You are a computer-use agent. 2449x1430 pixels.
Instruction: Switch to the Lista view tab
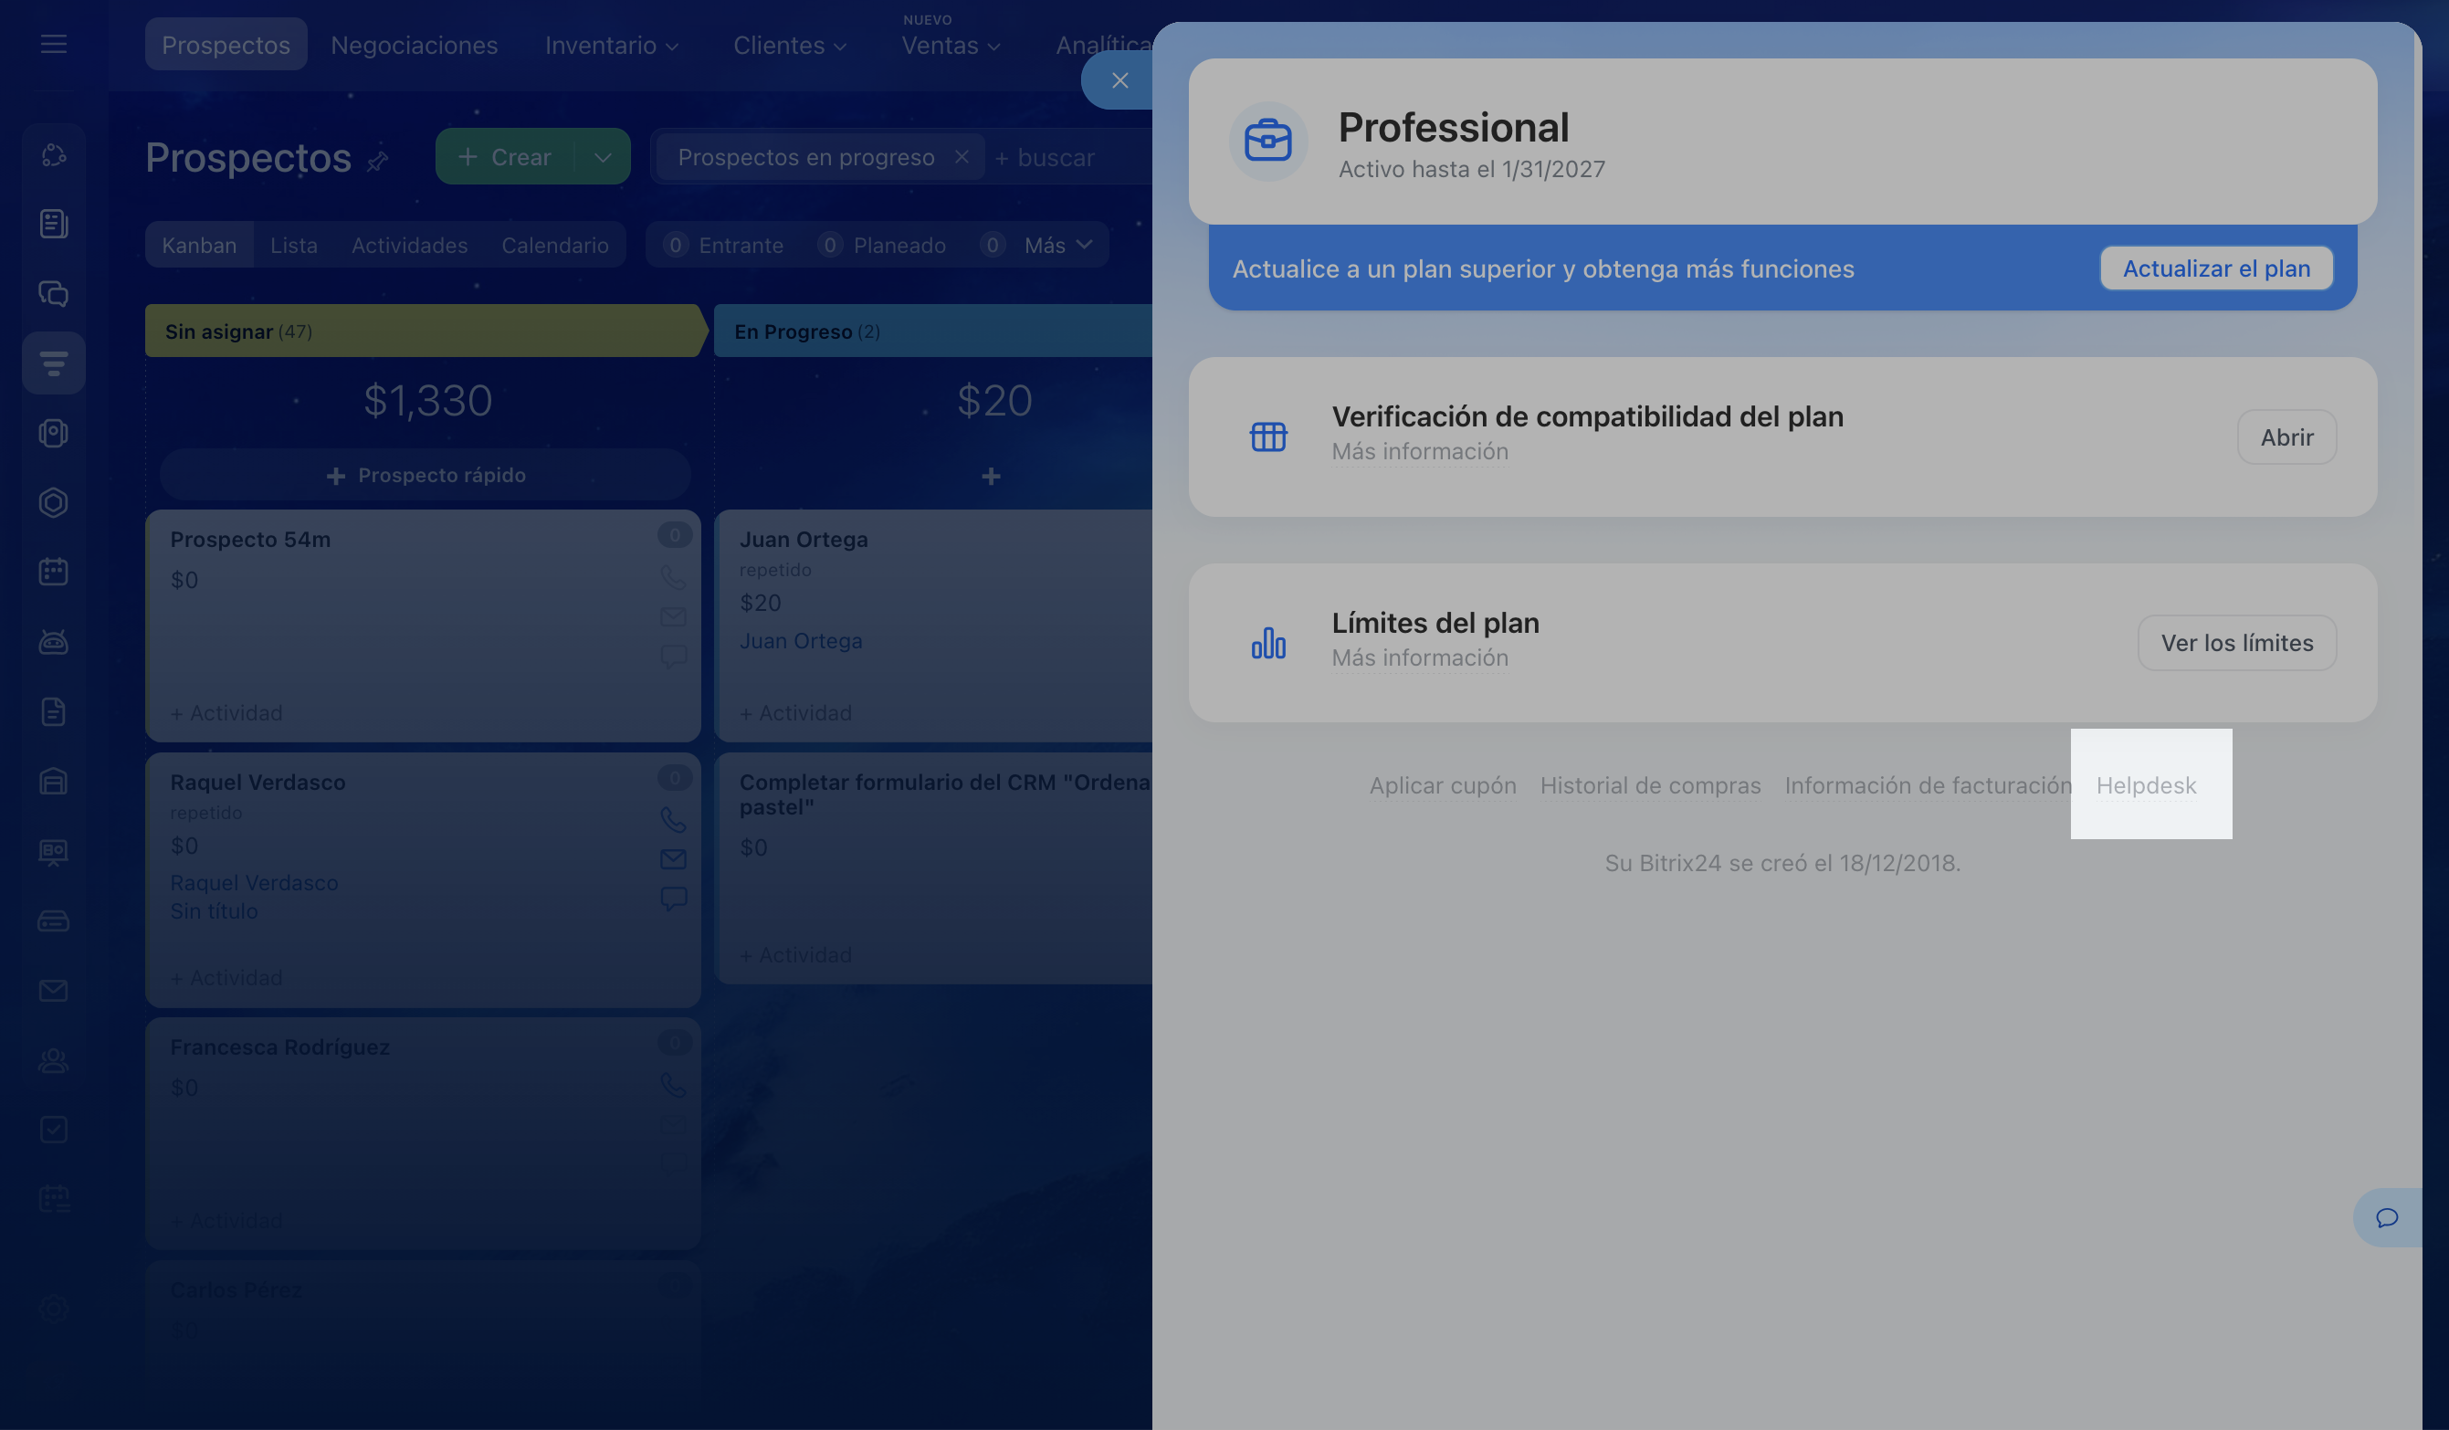(x=293, y=245)
